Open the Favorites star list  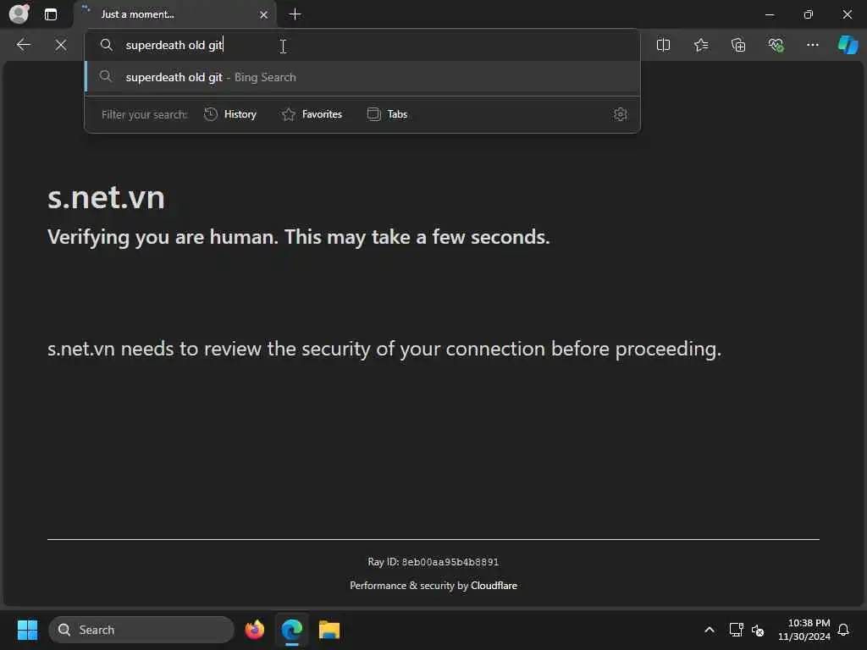(x=700, y=45)
